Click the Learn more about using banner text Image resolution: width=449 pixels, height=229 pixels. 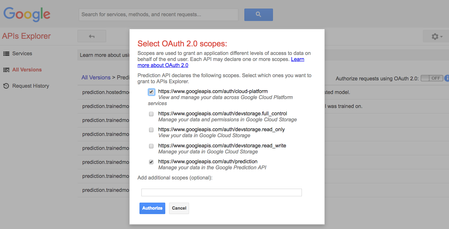[105, 55]
